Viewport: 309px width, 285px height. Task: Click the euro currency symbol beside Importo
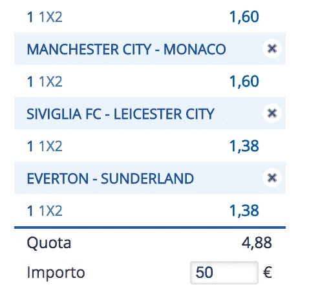tap(268, 272)
